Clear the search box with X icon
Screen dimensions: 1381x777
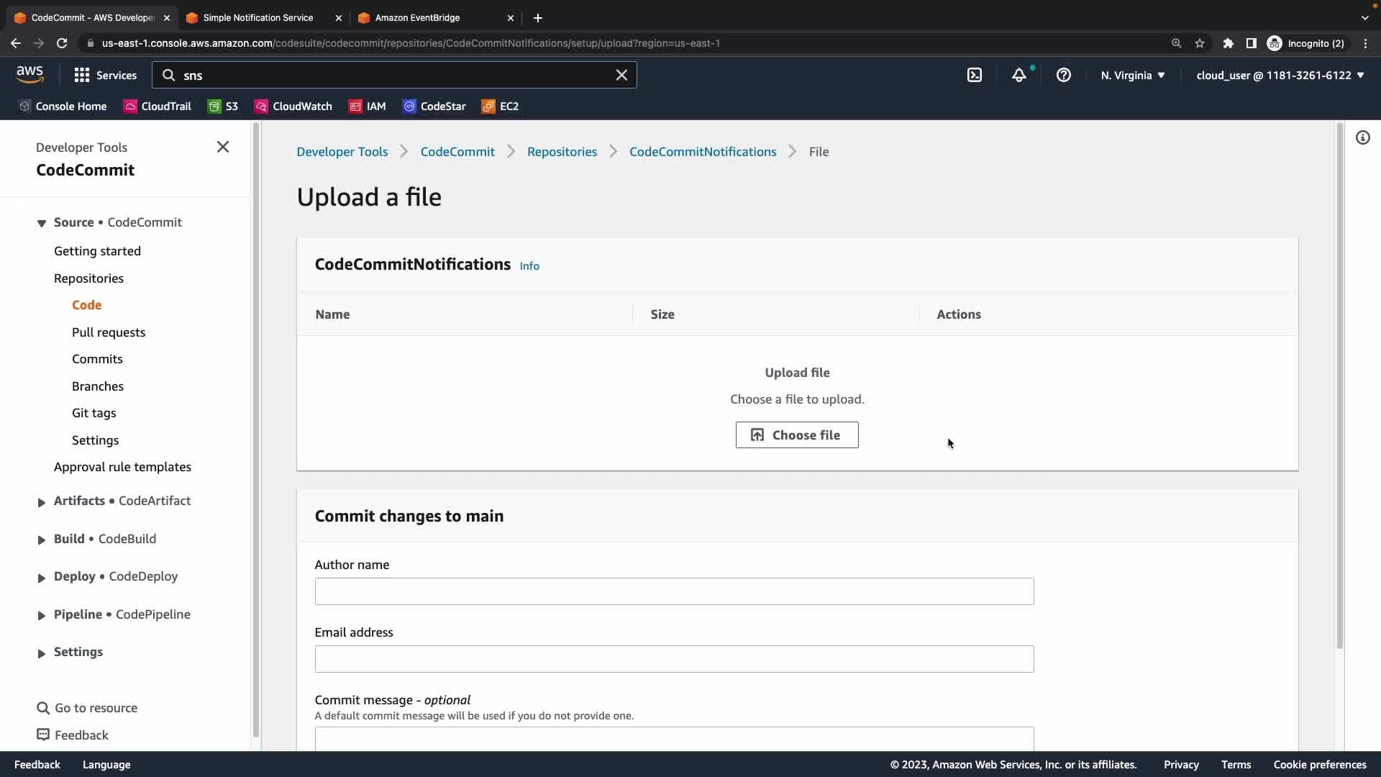pos(621,75)
